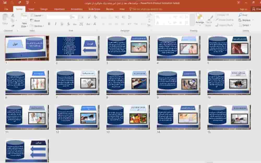Apply a Shape Outline
261x163 pixels.
coord(225,20)
